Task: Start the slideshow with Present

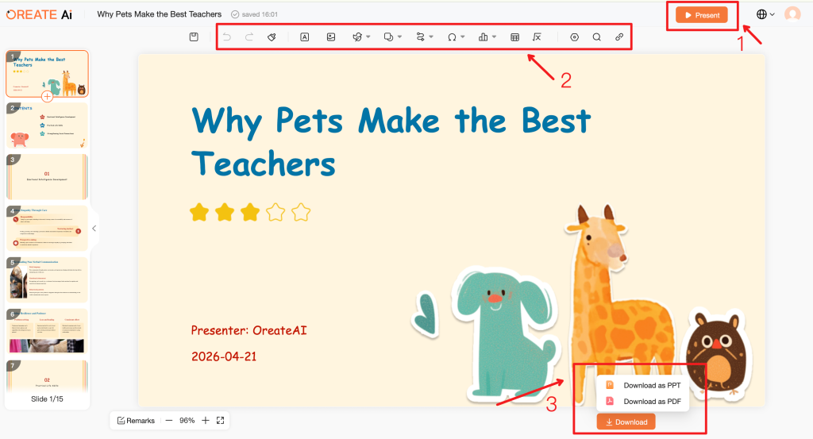Action: pyautogui.click(x=702, y=15)
